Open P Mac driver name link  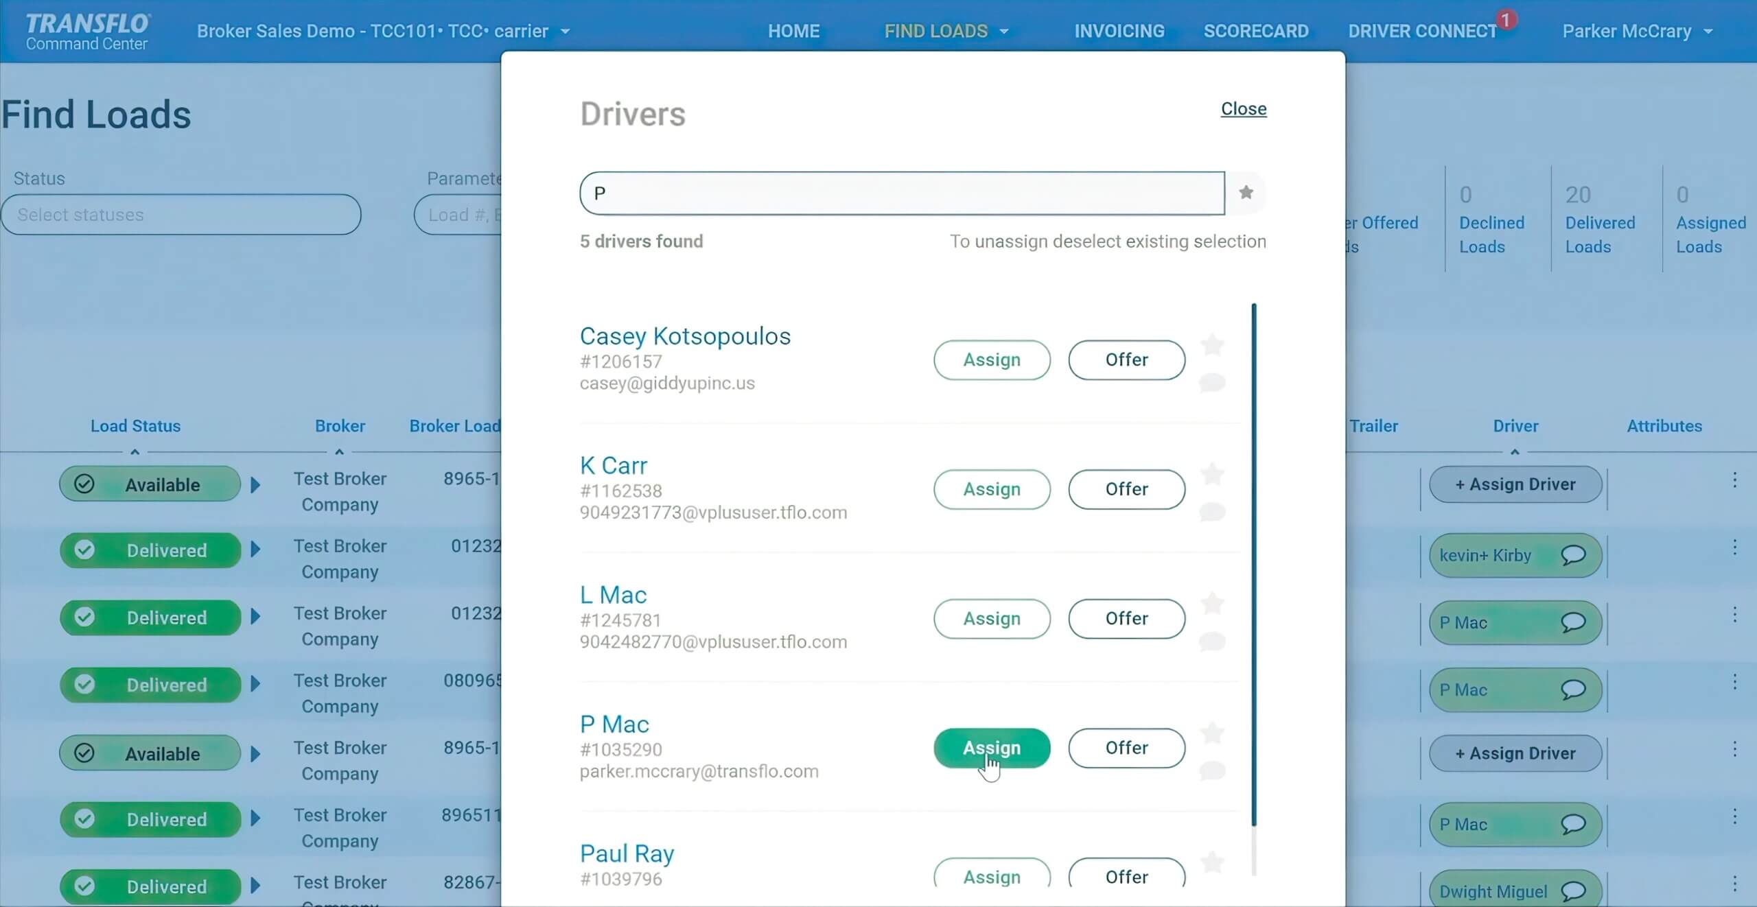614,725
